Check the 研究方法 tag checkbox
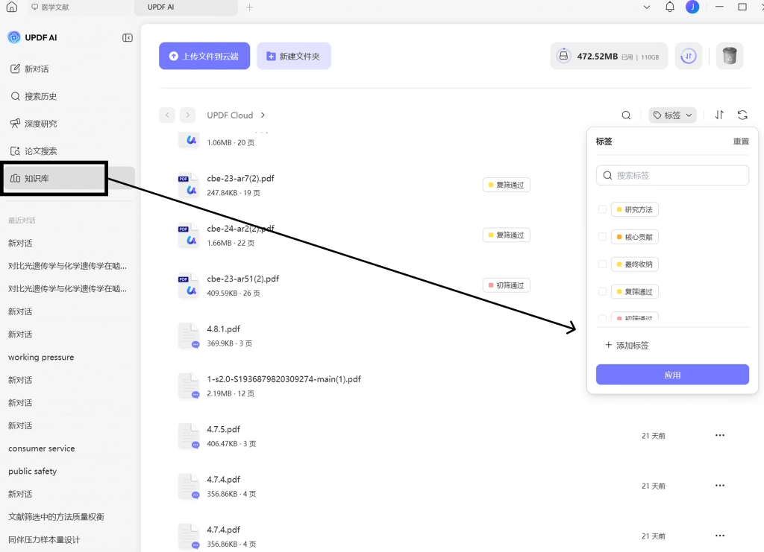 coord(602,209)
